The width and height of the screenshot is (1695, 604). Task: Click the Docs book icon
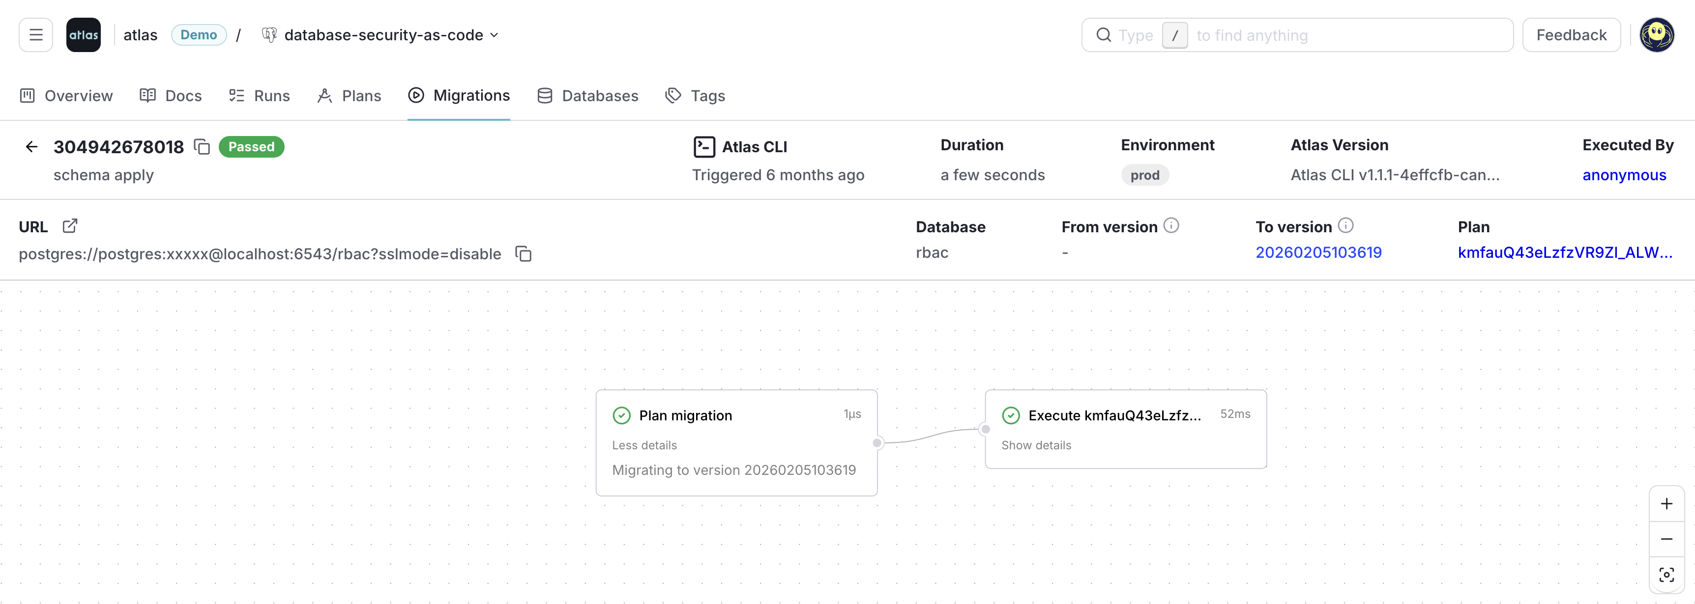(x=147, y=96)
